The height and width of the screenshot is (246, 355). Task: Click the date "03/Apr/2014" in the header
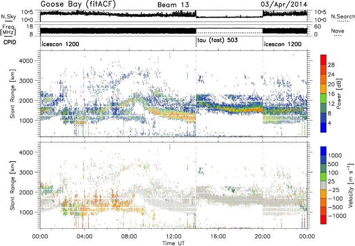[284, 4]
